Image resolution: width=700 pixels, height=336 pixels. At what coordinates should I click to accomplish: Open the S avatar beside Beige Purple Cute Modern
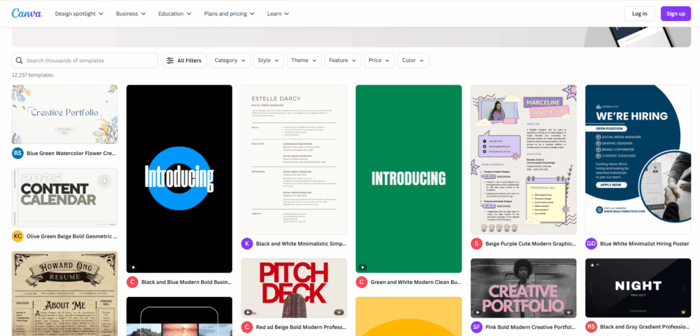pyautogui.click(x=476, y=244)
